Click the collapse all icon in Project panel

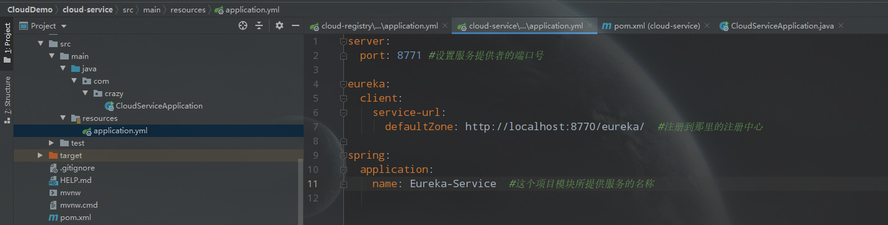point(259,25)
